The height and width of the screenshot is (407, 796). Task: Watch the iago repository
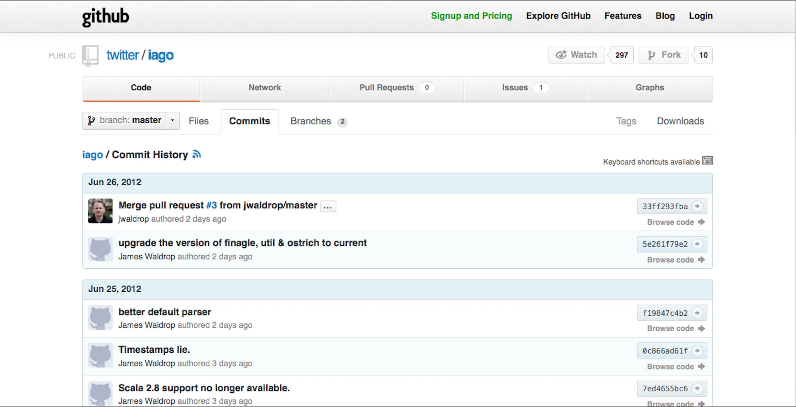click(576, 55)
